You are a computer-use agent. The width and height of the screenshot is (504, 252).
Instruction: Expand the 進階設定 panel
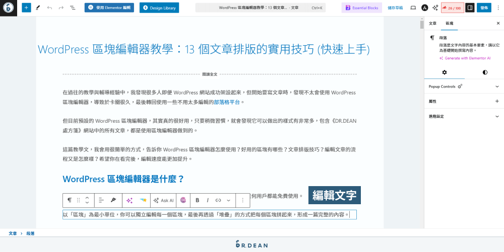(464, 116)
